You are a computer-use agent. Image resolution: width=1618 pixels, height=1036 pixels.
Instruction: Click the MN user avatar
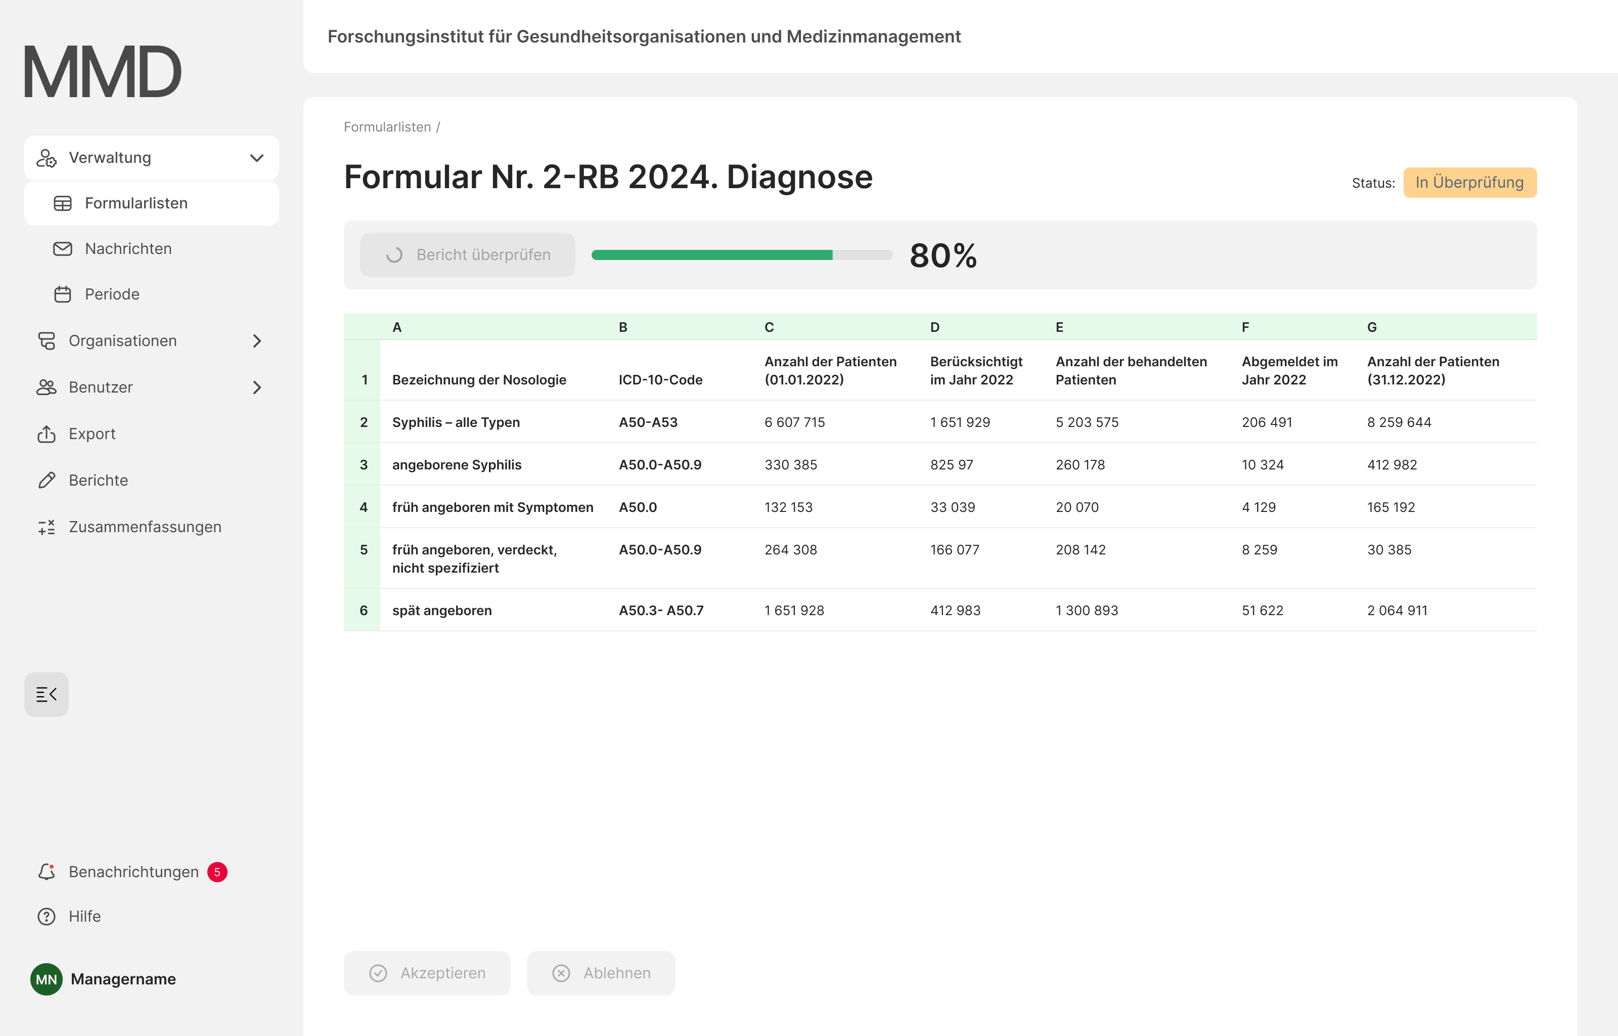(47, 979)
